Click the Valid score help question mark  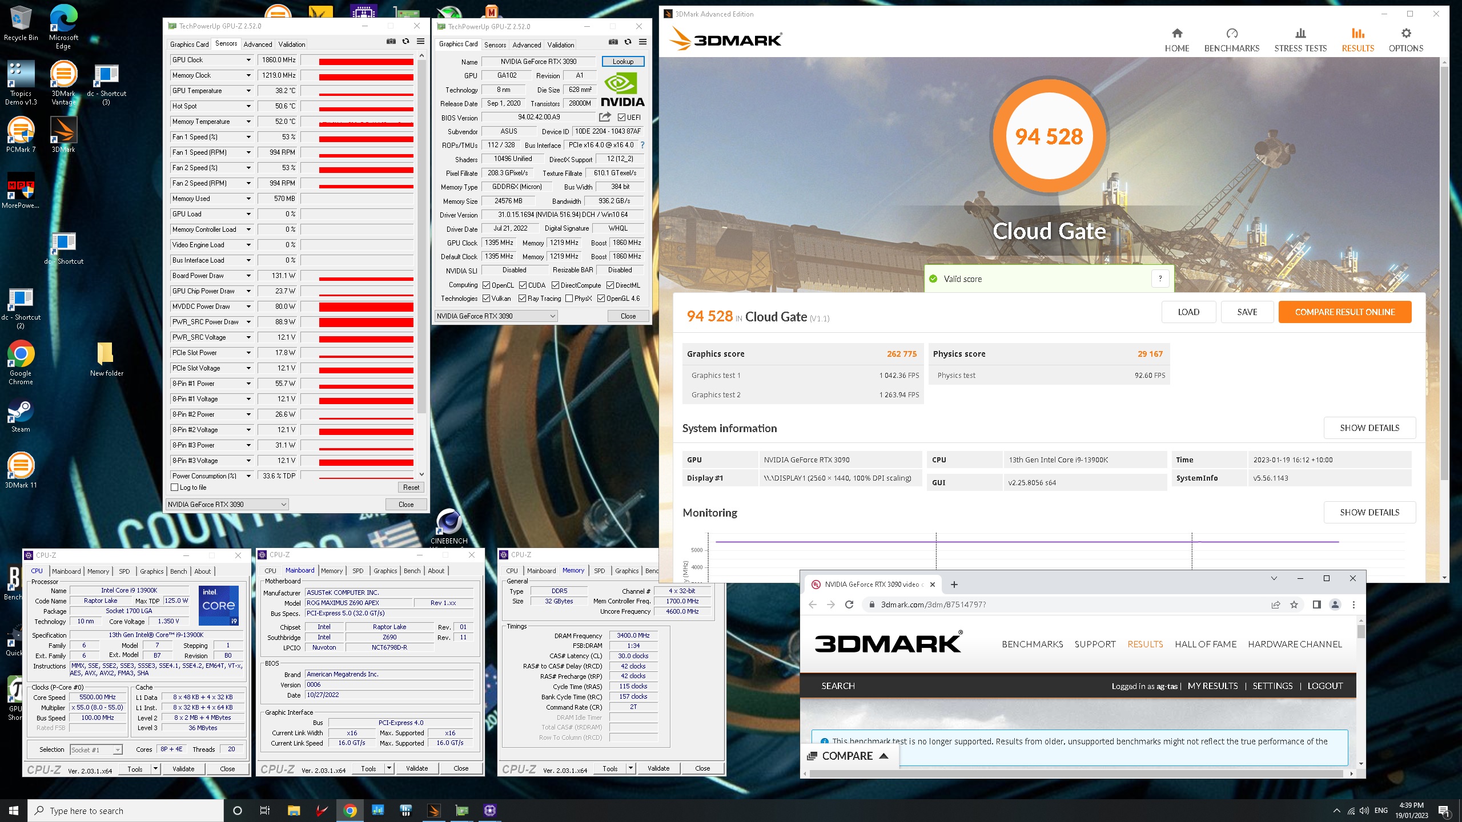[1160, 279]
